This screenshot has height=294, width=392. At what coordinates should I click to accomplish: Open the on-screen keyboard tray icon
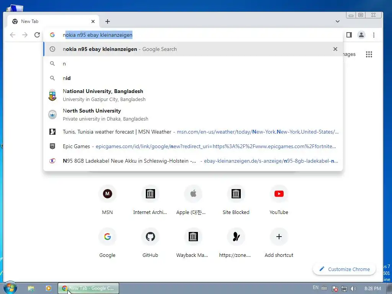[x=324, y=288]
